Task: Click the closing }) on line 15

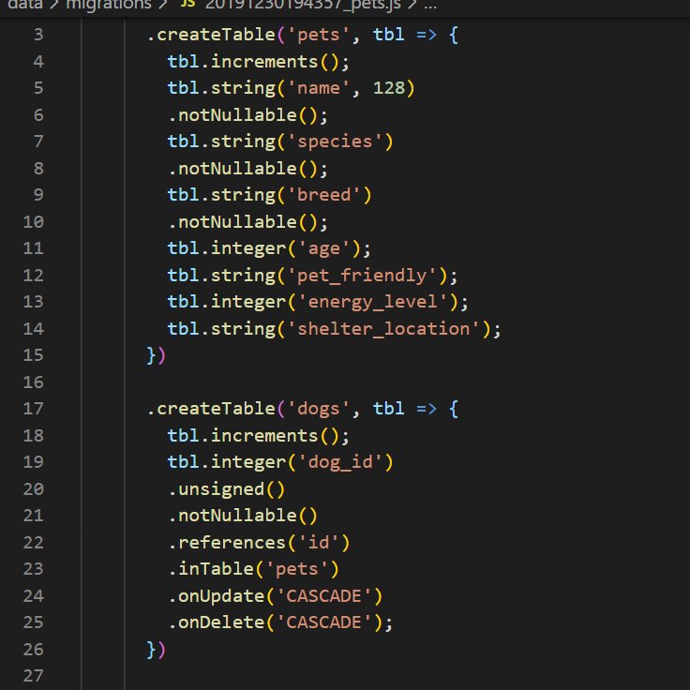Action: (157, 355)
